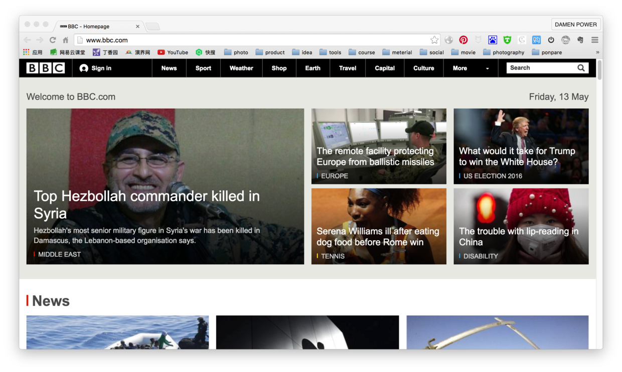Expand the movie bookmarks folder
The image size is (622, 372).
tap(463, 52)
